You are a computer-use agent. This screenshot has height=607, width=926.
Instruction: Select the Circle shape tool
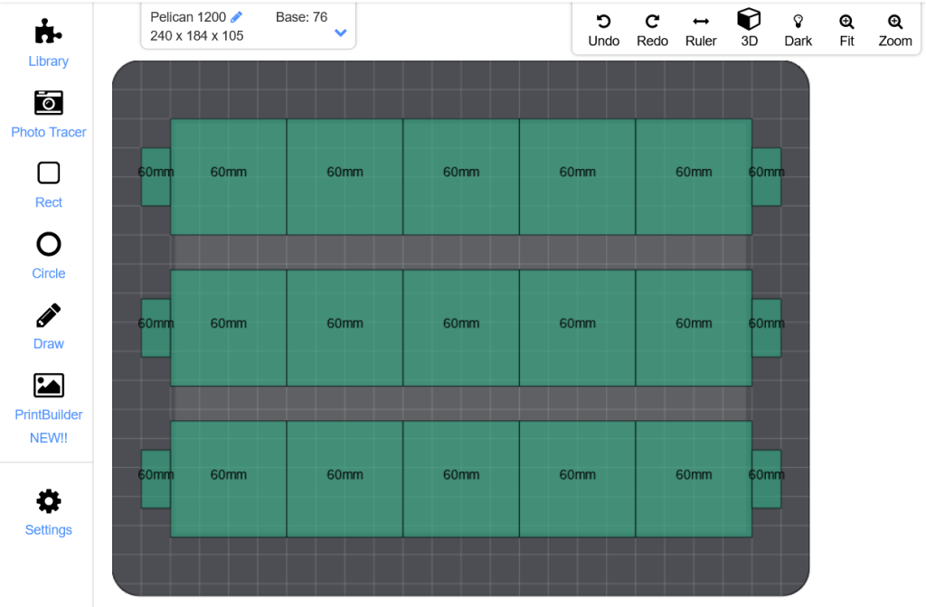coord(48,245)
